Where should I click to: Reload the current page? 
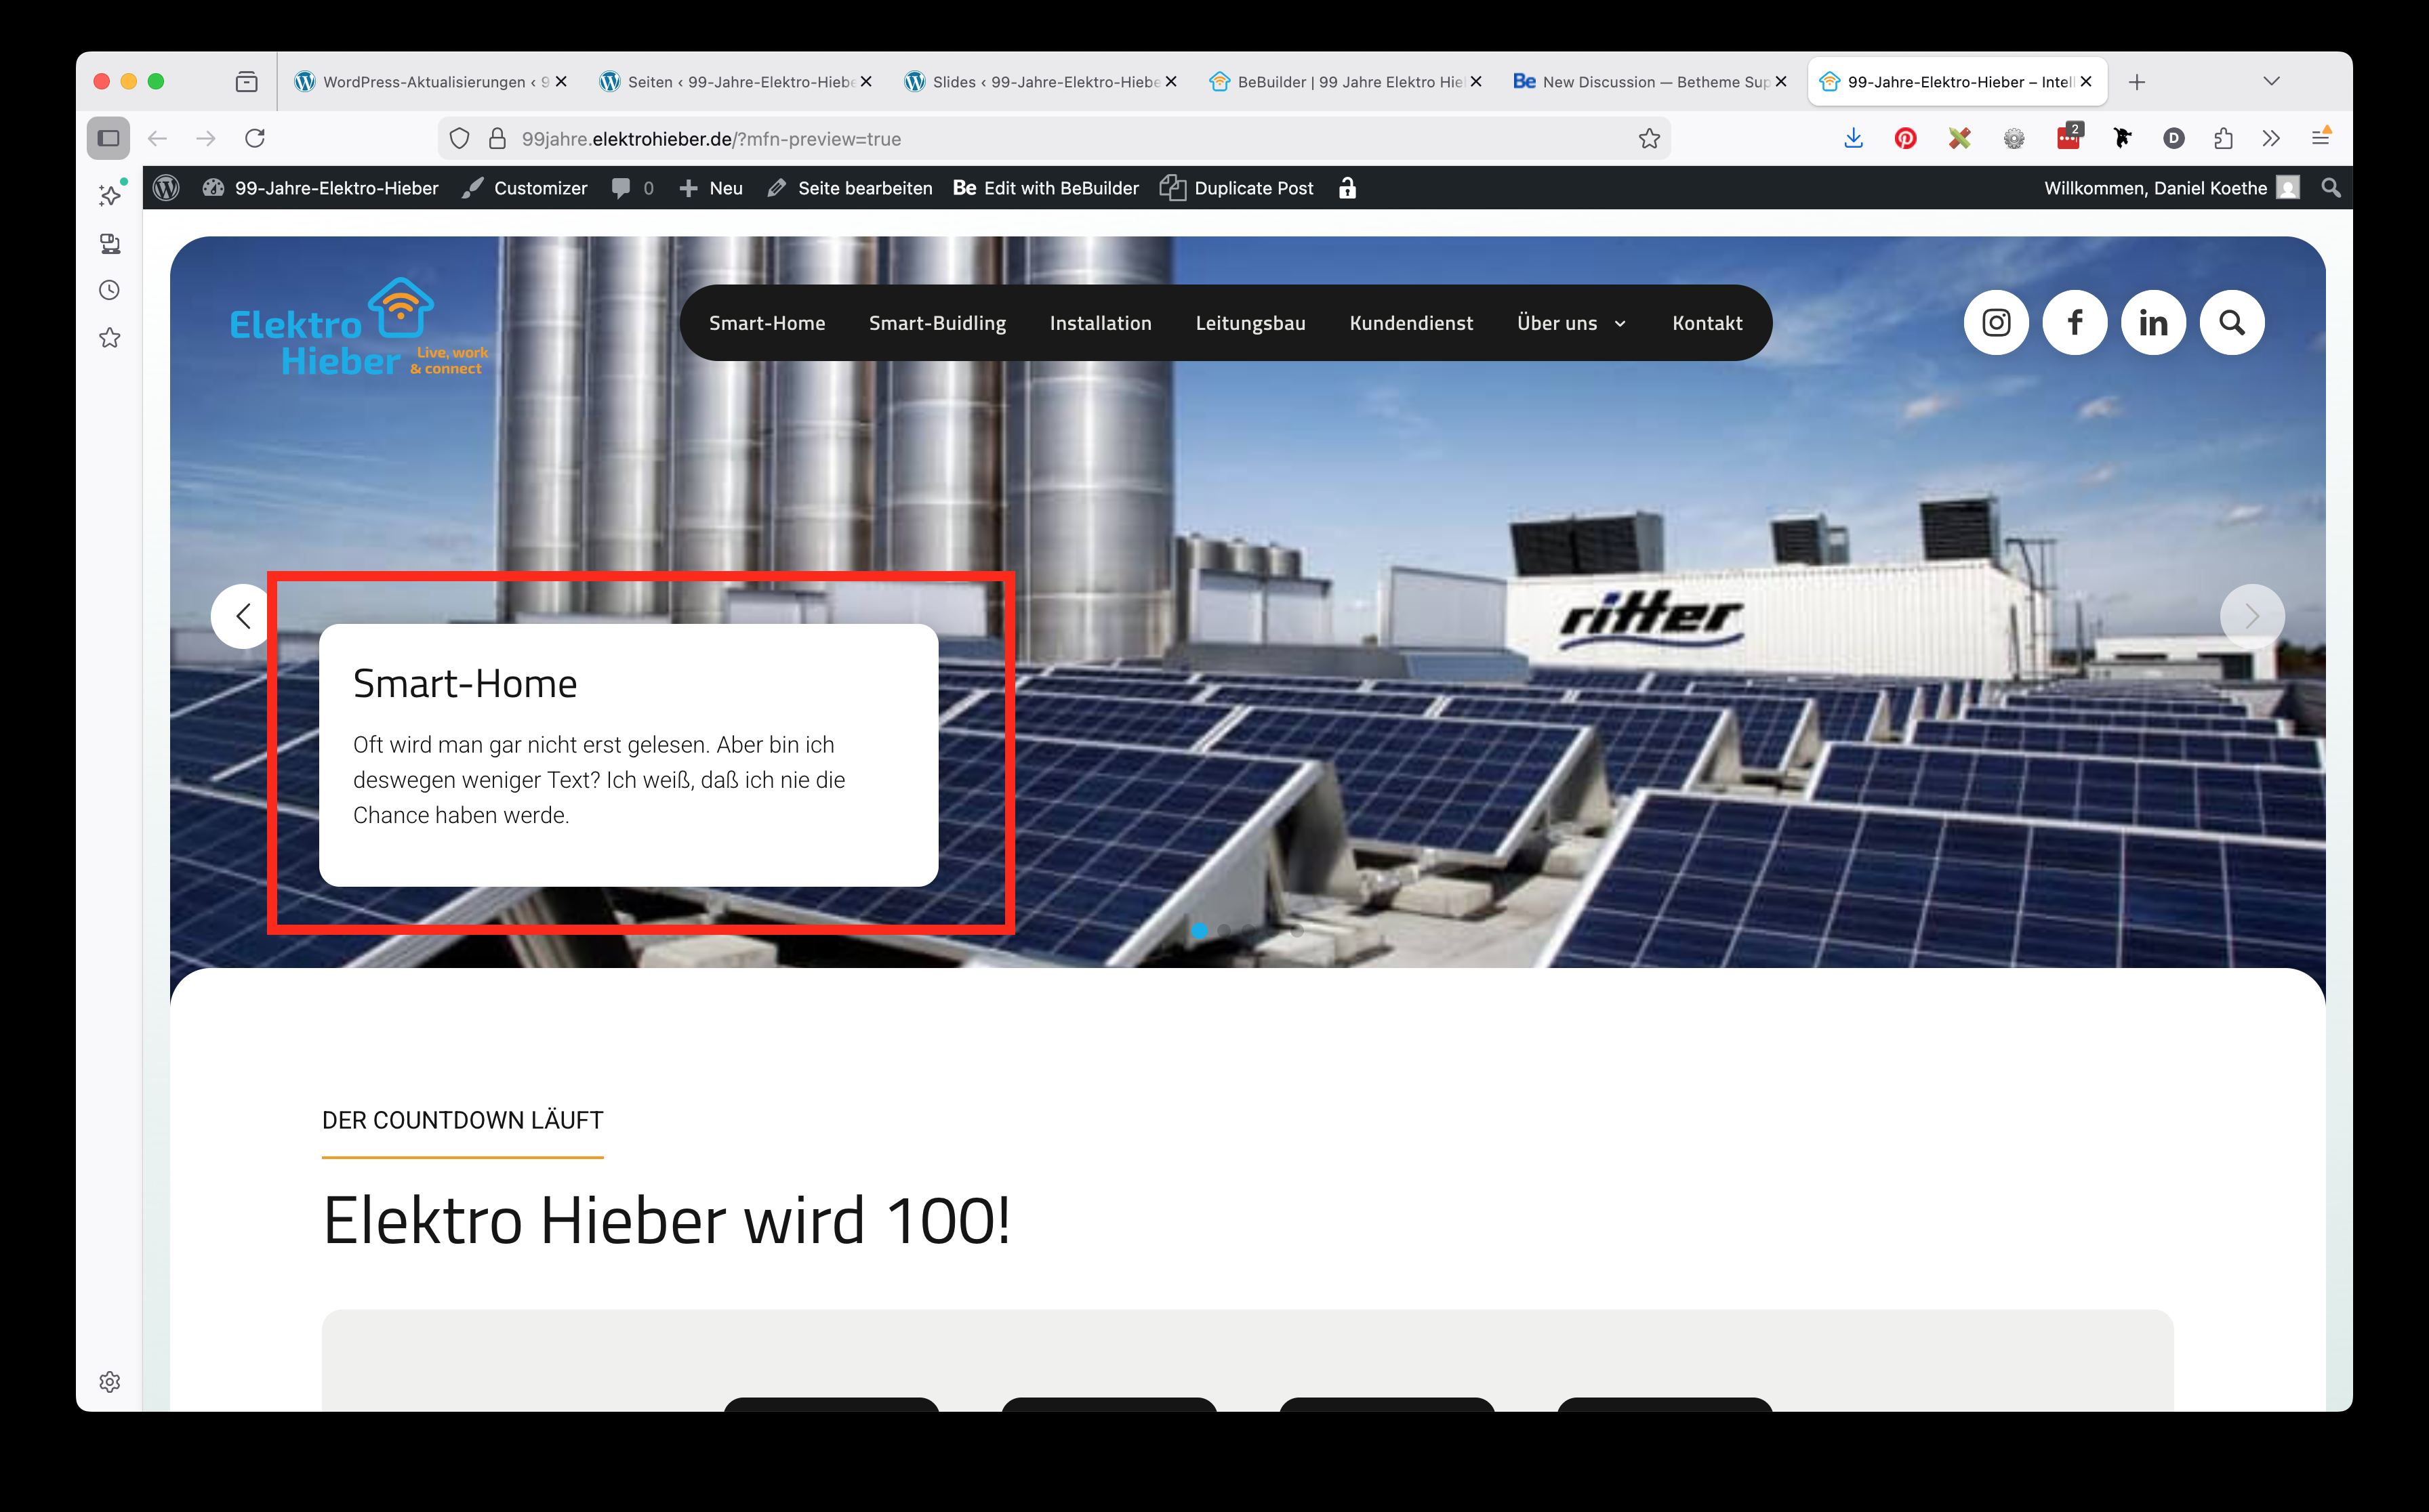click(255, 139)
